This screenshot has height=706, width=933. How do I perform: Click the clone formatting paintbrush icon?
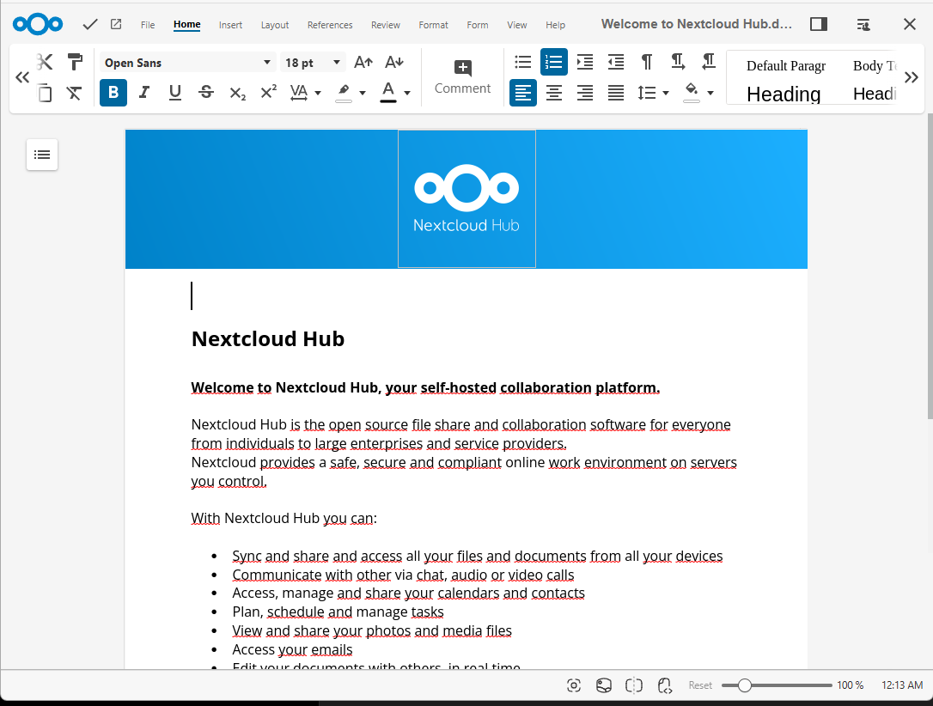click(75, 63)
